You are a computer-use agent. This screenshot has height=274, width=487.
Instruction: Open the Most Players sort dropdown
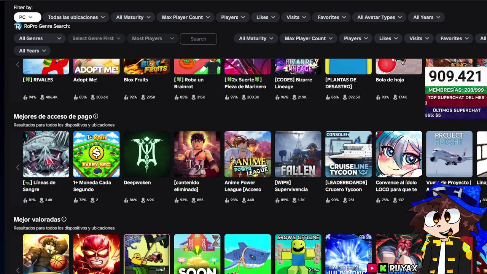click(x=152, y=38)
